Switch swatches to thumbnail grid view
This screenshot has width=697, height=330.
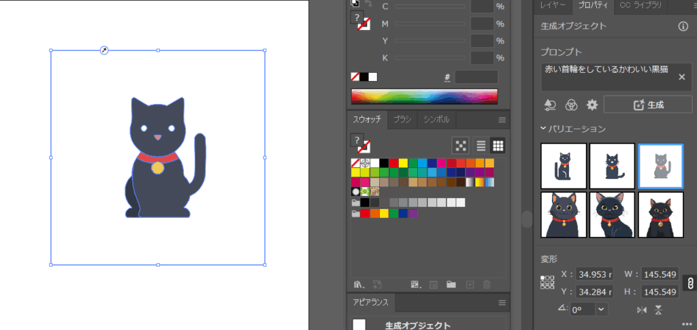click(x=498, y=145)
